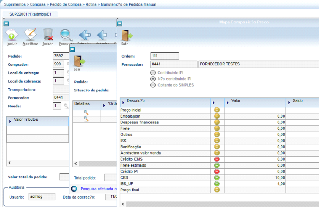
Task: Expand Descrição column header arrow
Action: pyautogui.click(x=123, y=103)
